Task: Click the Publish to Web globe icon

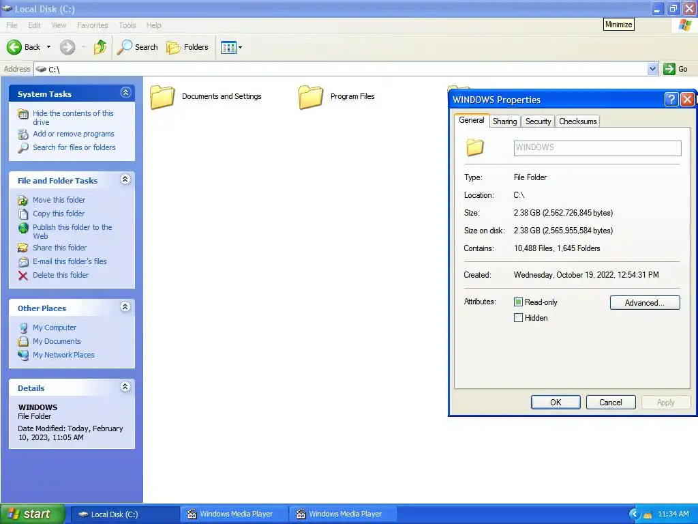Action: point(23,228)
